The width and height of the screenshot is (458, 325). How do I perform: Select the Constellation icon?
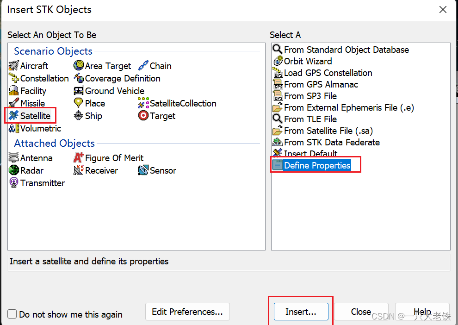tap(14, 78)
